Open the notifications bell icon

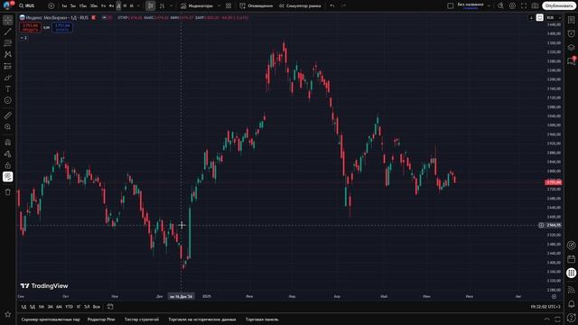click(x=571, y=303)
